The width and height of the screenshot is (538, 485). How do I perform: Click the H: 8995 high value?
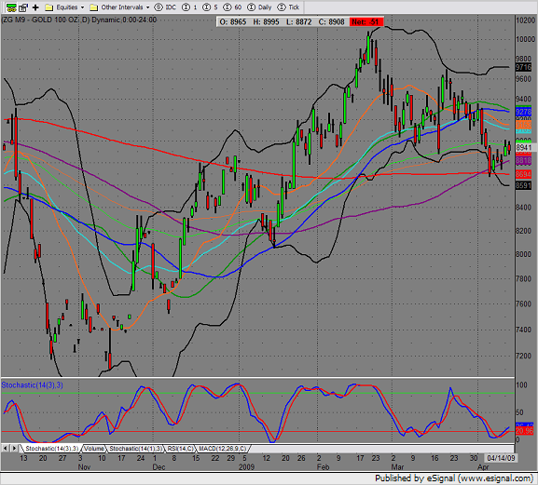(x=266, y=22)
